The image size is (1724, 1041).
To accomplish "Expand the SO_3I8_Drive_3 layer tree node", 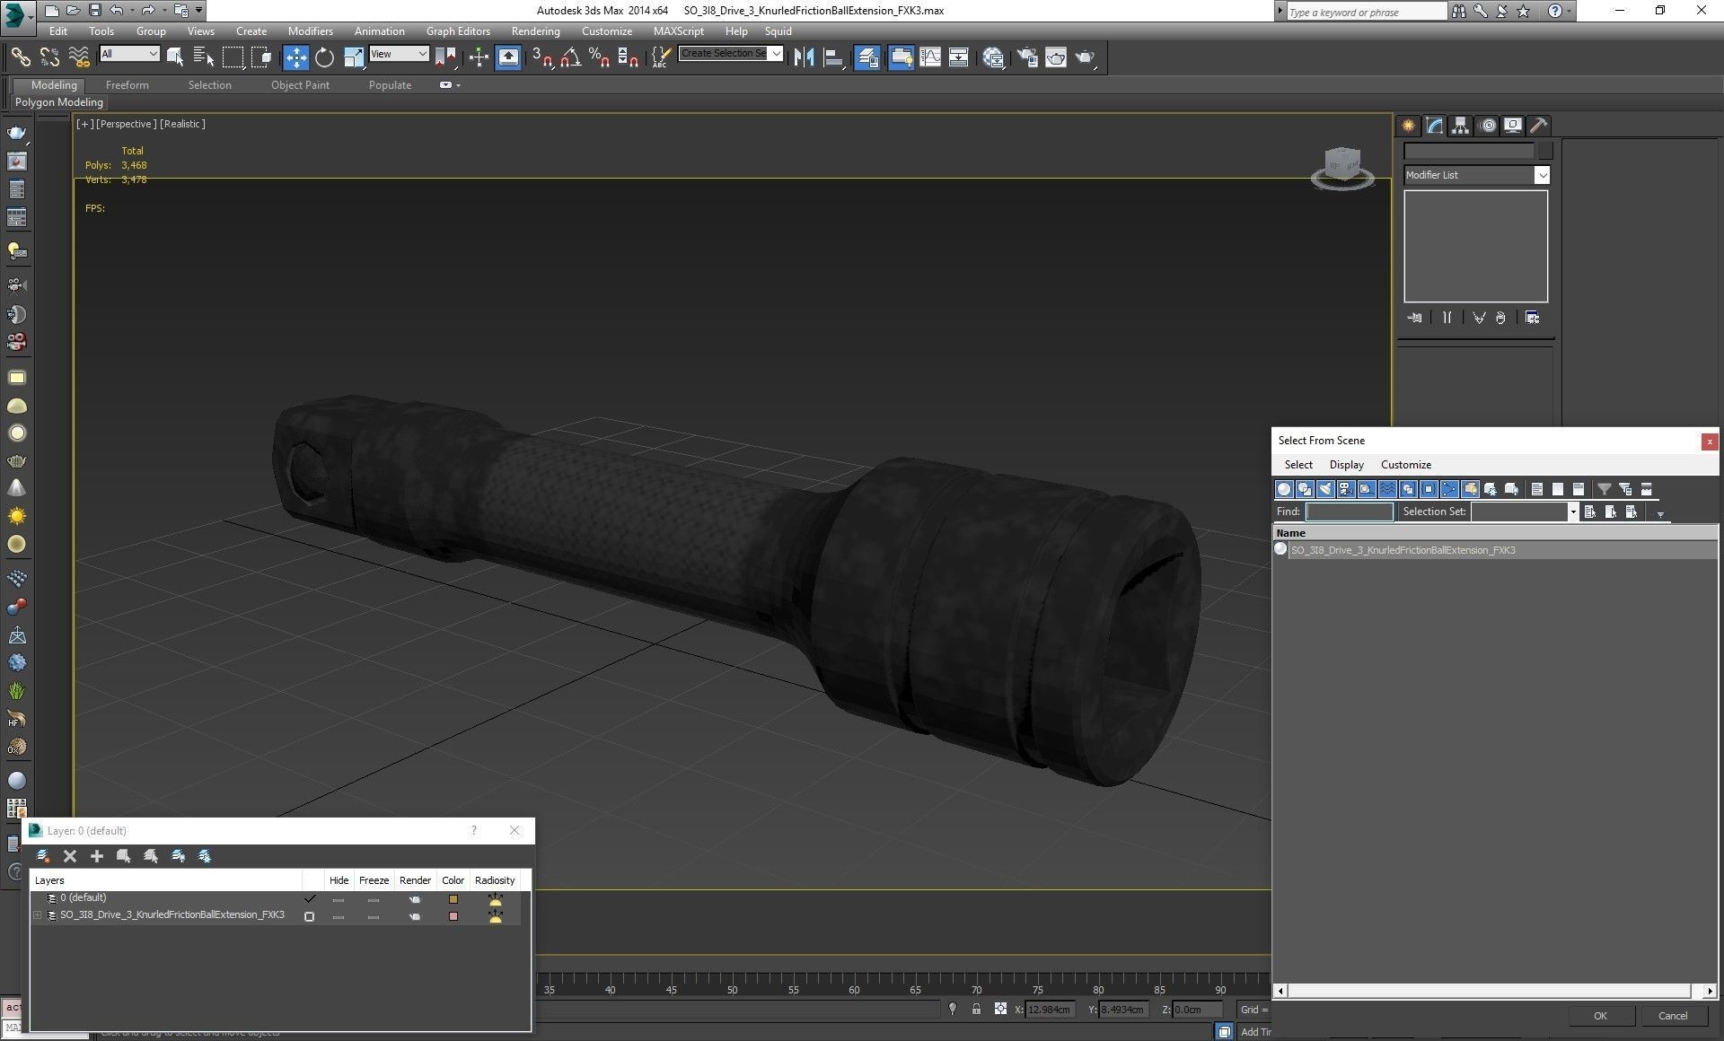I will point(38,915).
